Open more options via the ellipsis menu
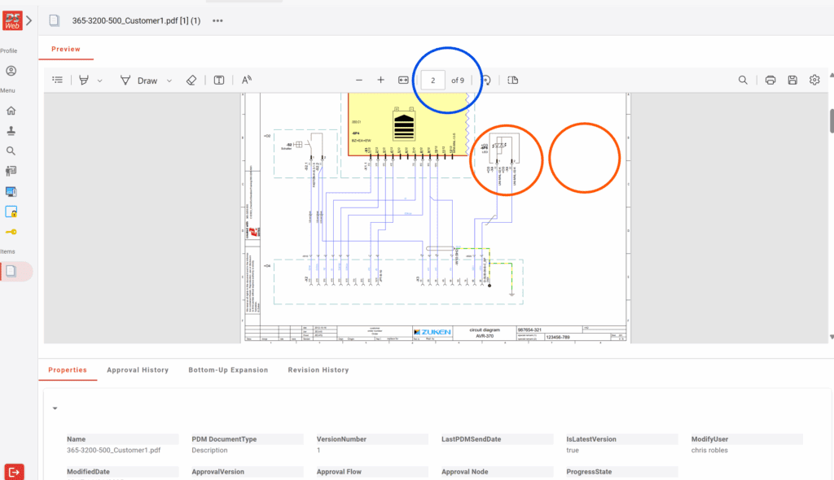Viewport: 834px width, 480px height. point(217,20)
